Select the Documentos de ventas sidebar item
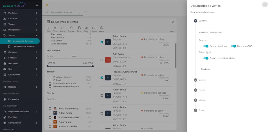Screen dimensions: 269x132 coord(20,41)
